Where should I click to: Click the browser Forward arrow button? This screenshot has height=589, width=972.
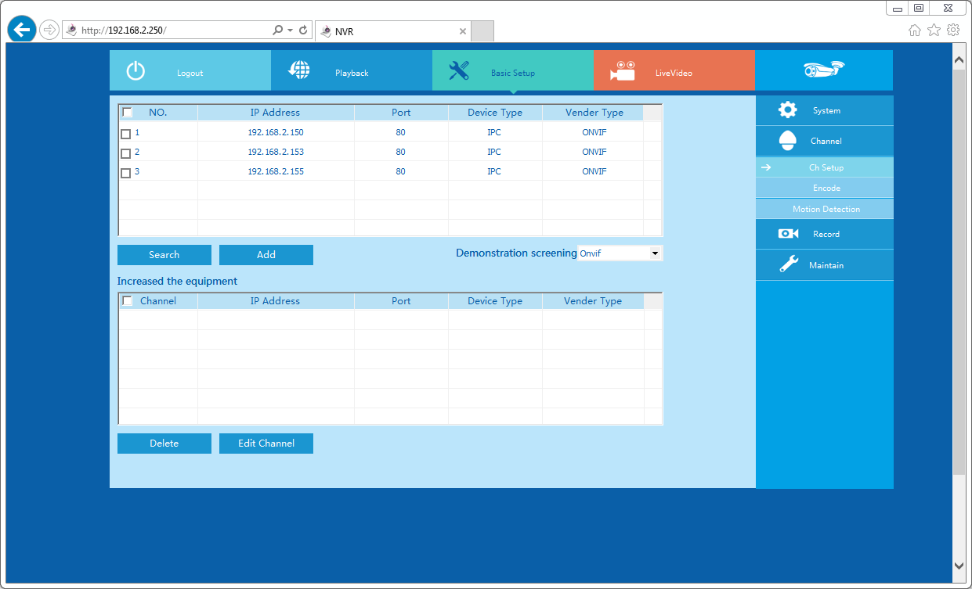point(49,30)
